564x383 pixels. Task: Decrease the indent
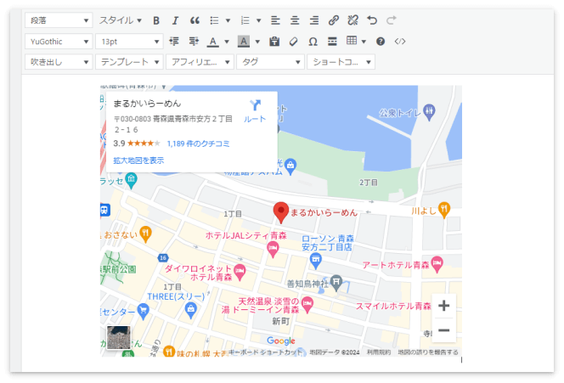pyautogui.click(x=174, y=42)
